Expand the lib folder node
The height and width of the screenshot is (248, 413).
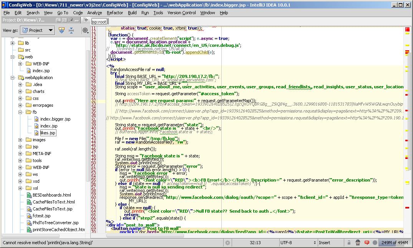(12, 43)
